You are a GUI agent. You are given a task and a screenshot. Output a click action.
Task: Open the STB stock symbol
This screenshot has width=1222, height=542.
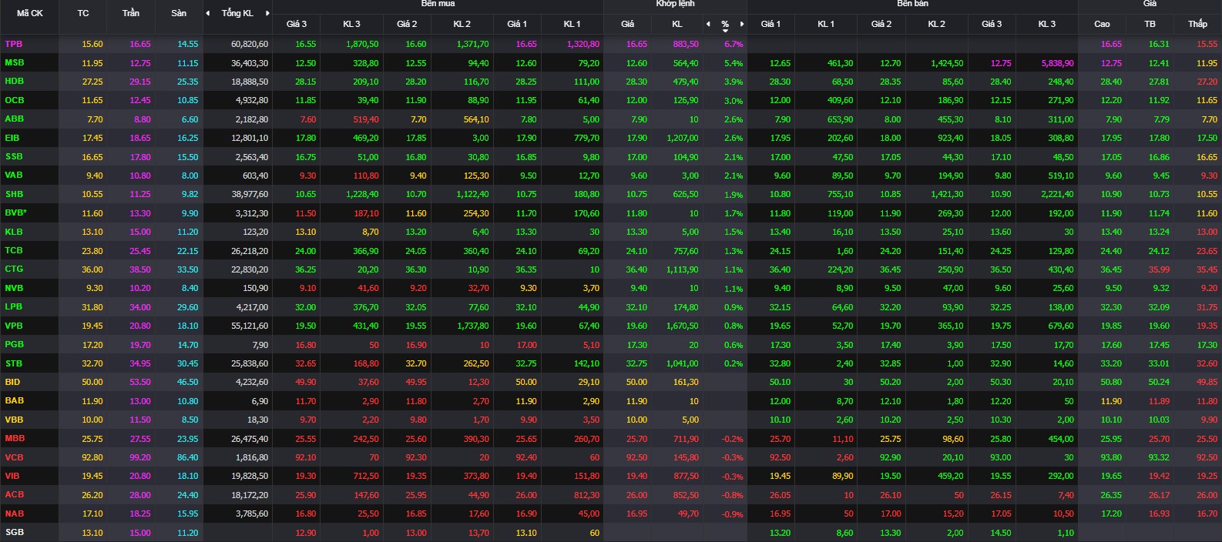[x=14, y=363]
